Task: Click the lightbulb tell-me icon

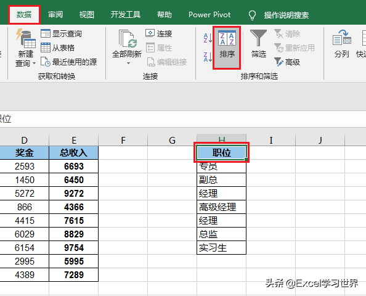Action: point(252,15)
